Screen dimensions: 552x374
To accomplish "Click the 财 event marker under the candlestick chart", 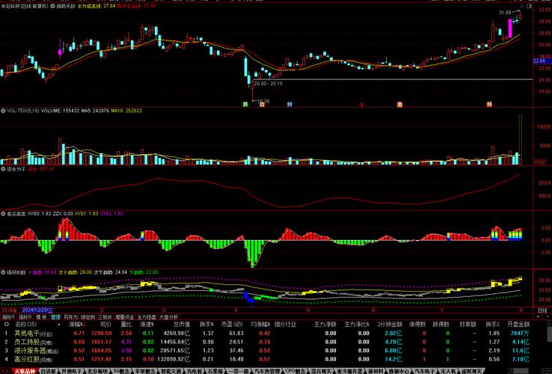I will tap(290, 105).
